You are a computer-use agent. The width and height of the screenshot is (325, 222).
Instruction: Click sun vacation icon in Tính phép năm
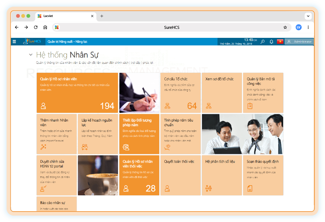167,147
